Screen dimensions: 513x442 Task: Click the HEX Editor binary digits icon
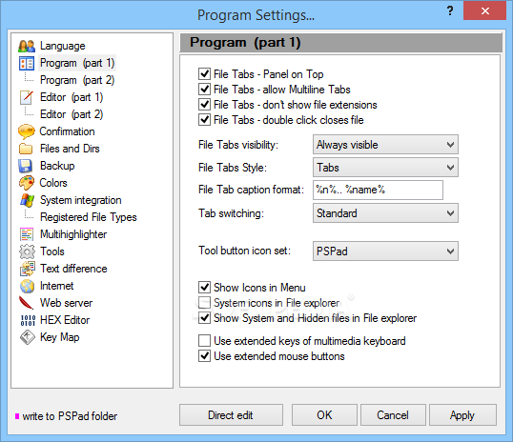coord(28,320)
